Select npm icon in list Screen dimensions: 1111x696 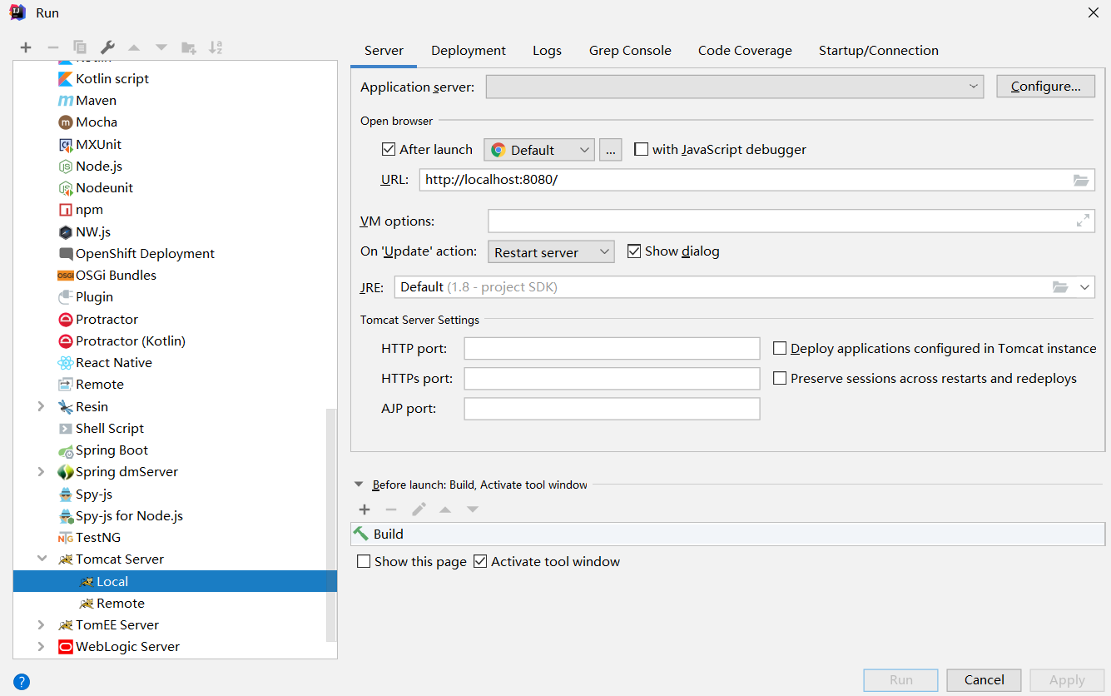pos(66,210)
